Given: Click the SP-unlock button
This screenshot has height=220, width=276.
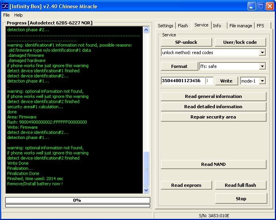Looking at the screenshot, I should pyautogui.click(x=186, y=42).
